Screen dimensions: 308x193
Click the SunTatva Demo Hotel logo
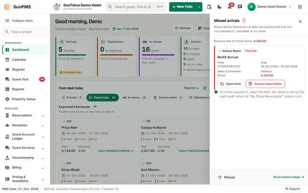click(57, 7)
